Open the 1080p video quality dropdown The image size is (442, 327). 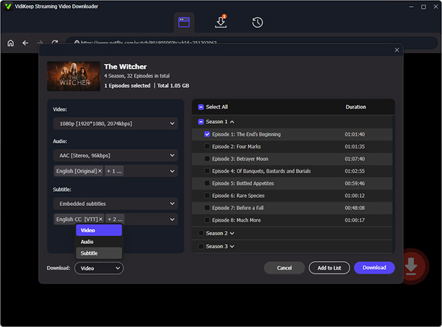(x=116, y=124)
